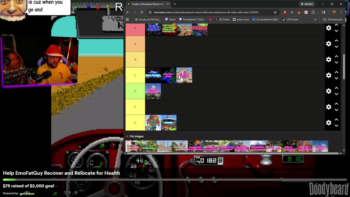Image resolution: width=350 pixels, height=197 pixels.
Task: Select Jumpin' Jellyfish image in E tier
Action: pos(153,123)
